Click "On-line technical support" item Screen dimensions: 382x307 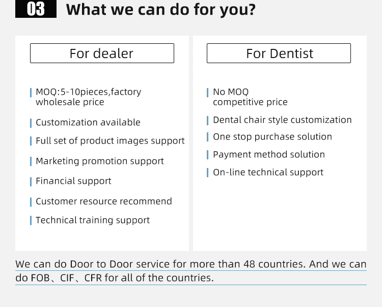tap(268, 172)
